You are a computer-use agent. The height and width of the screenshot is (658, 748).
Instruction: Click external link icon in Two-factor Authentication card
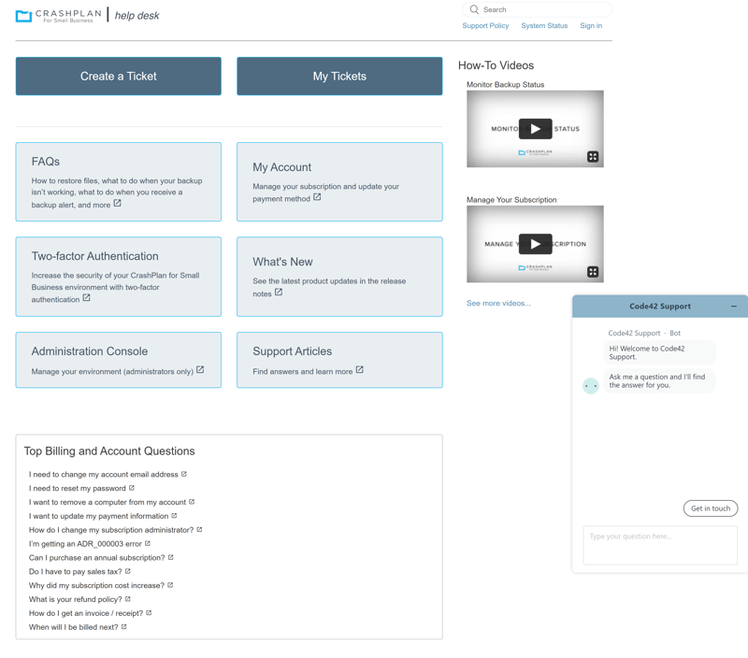[x=86, y=297]
